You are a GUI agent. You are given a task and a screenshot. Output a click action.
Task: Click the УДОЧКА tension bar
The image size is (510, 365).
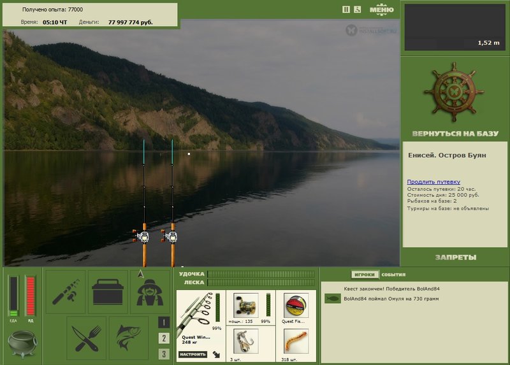[261, 274]
